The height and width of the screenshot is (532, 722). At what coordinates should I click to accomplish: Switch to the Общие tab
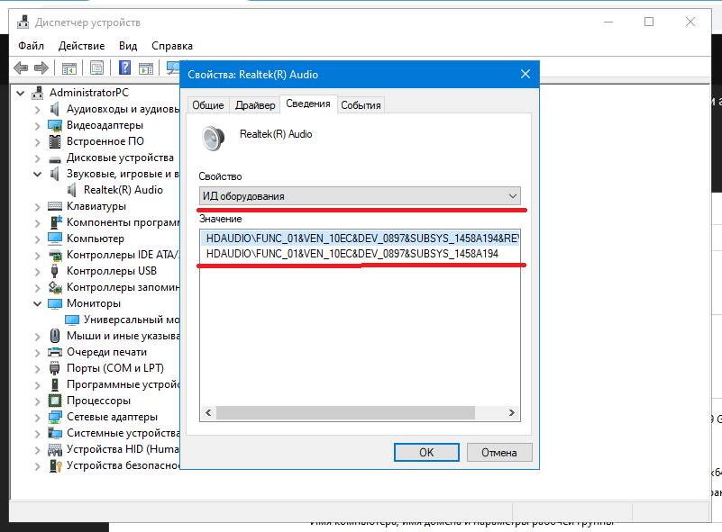(208, 105)
